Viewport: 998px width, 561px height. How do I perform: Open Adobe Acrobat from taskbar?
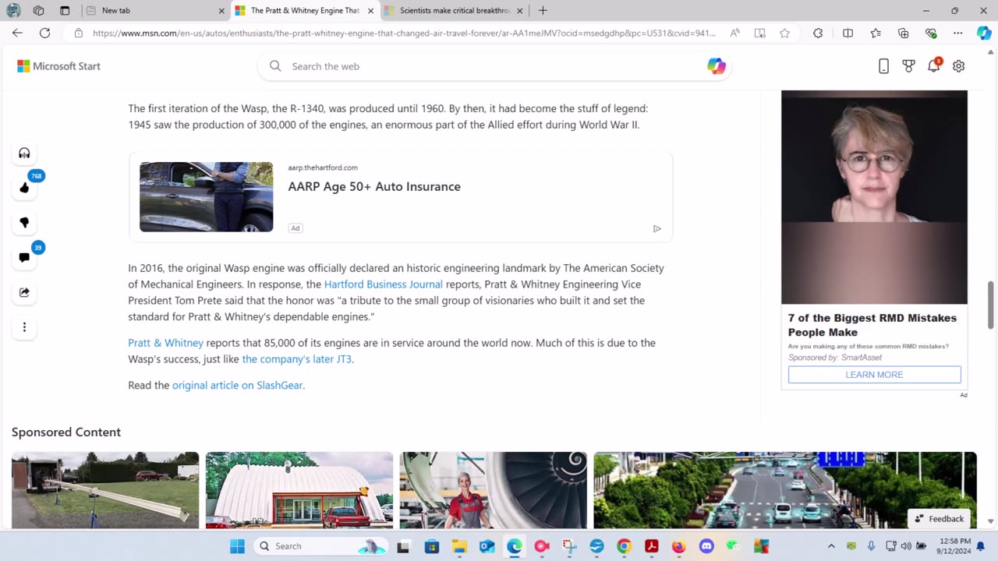651,546
